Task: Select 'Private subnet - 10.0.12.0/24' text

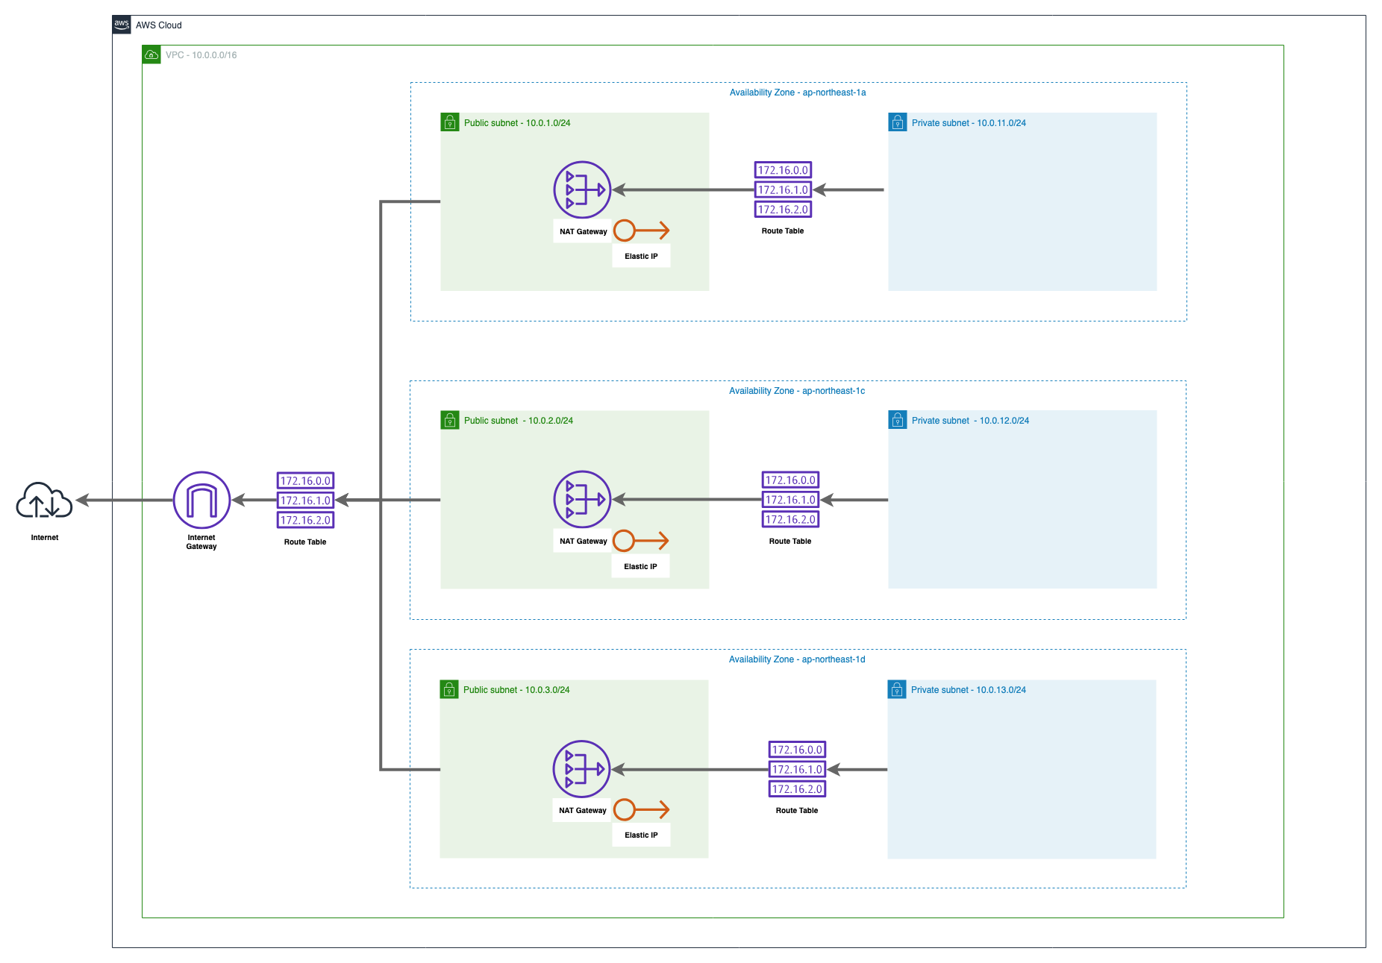Action: point(970,421)
